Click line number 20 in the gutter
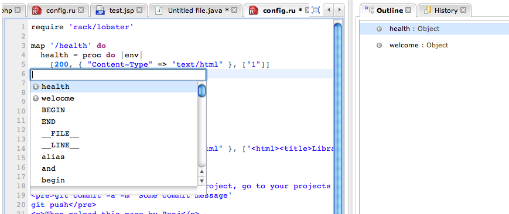The width and height of the screenshot is (509, 214). (x=21, y=205)
